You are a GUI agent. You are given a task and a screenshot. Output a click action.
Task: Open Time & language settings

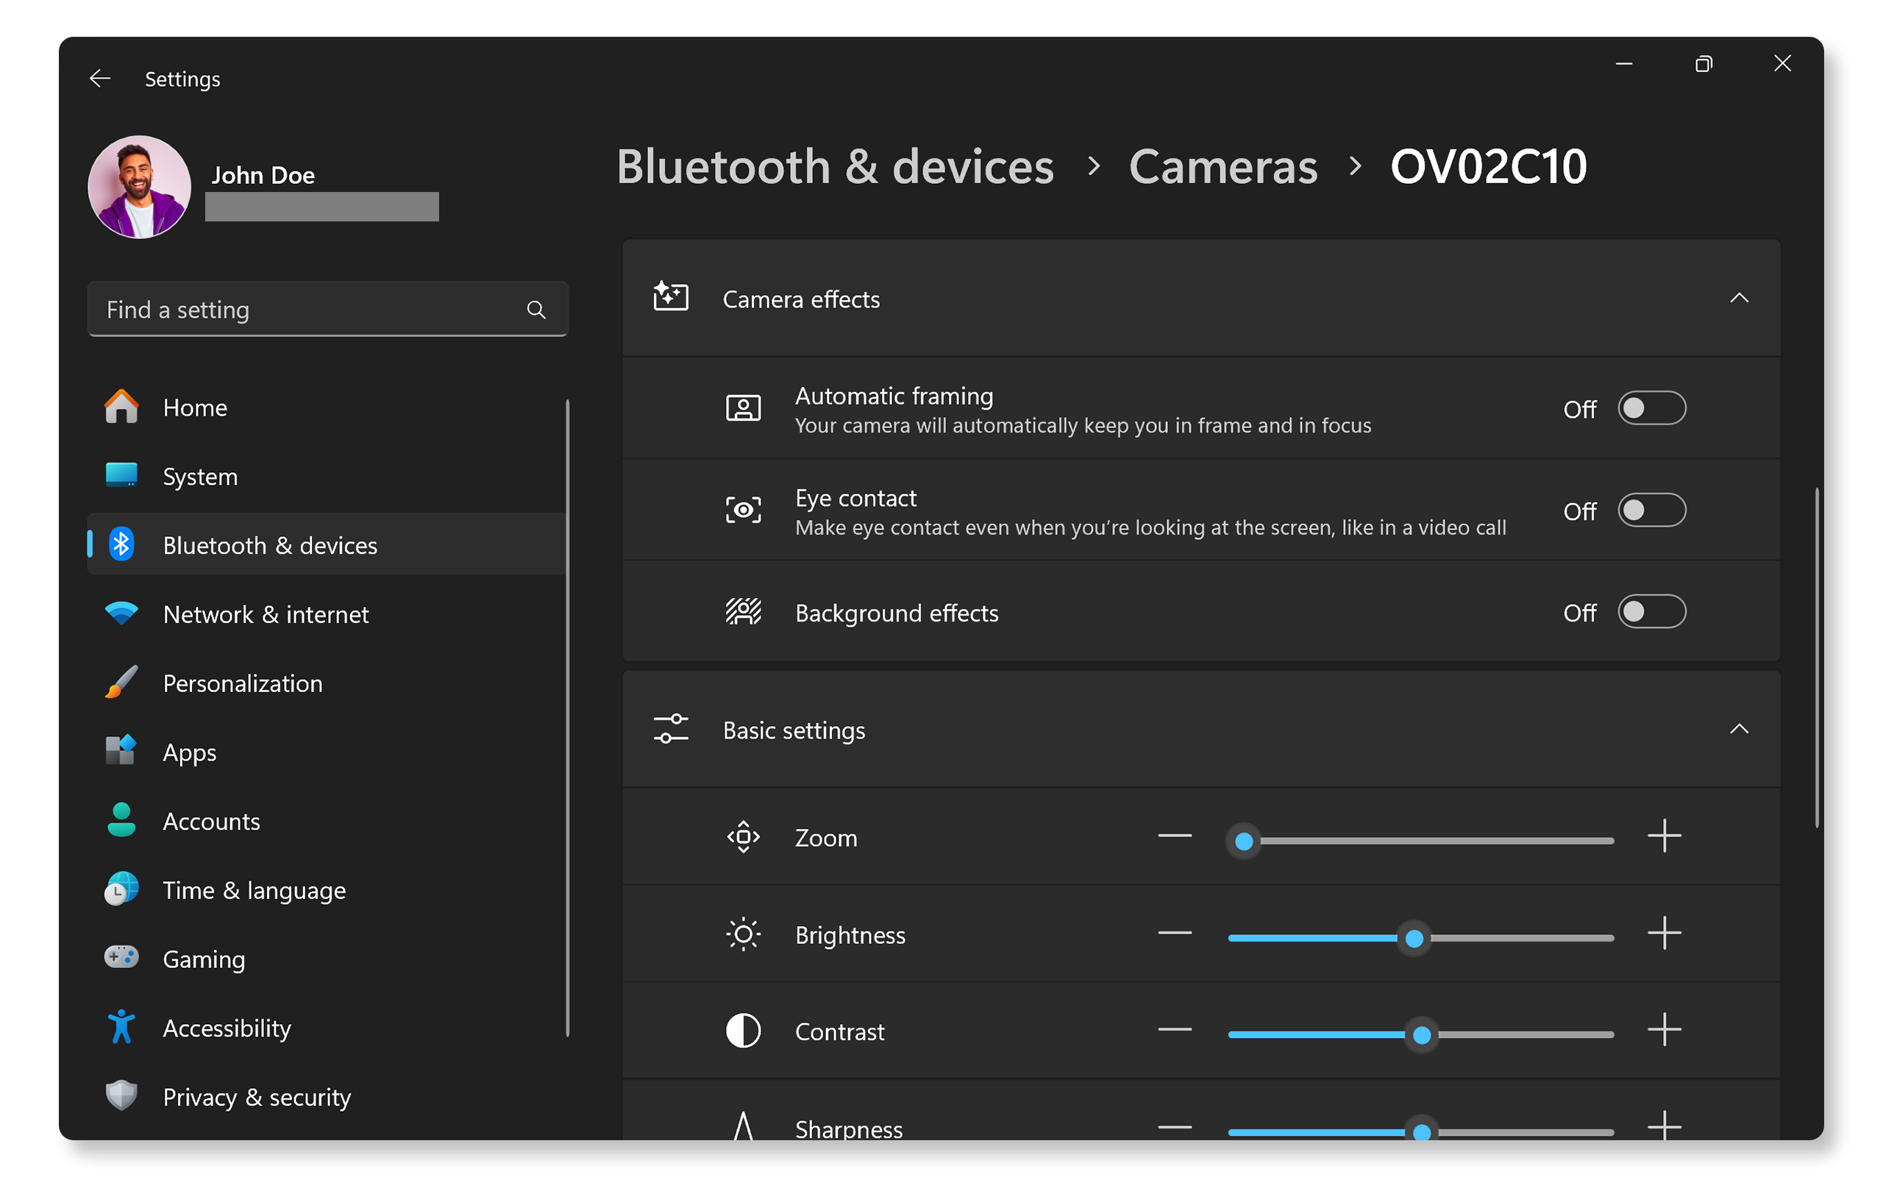point(327,889)
